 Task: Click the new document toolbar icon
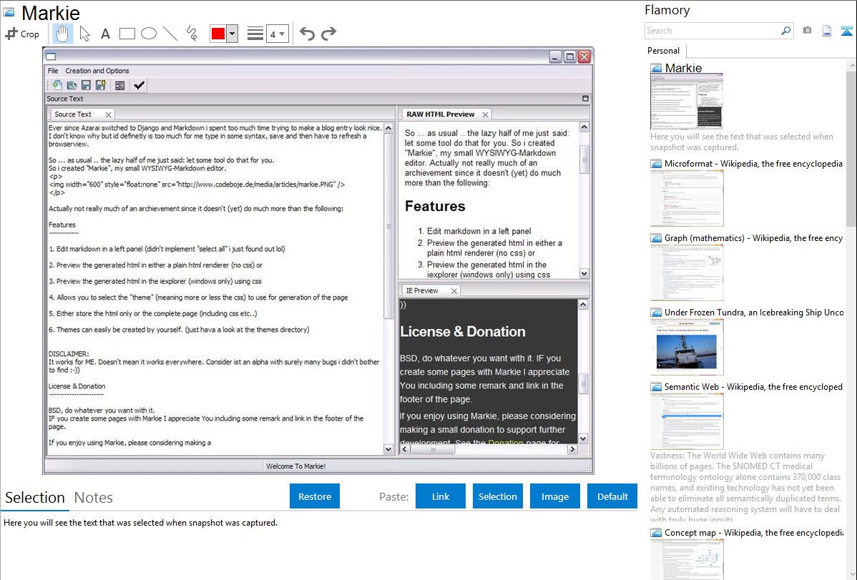[57, 85]
